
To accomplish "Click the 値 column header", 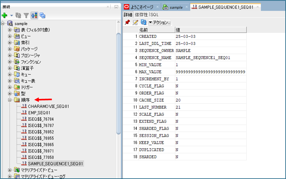I will [x=211, y=30].
